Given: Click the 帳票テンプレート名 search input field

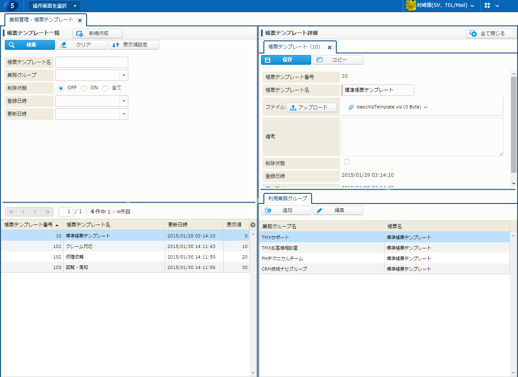Looking at the screenshot, I should [x=92, y=62].
